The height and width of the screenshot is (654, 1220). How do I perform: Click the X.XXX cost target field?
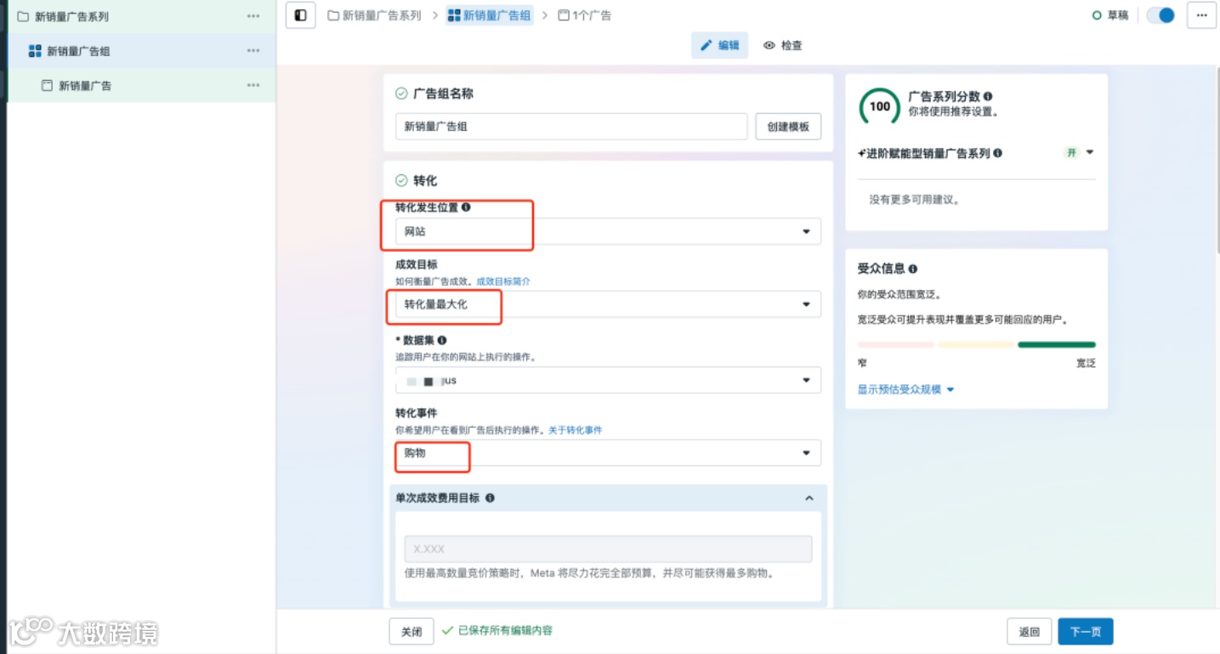[608, 549]
